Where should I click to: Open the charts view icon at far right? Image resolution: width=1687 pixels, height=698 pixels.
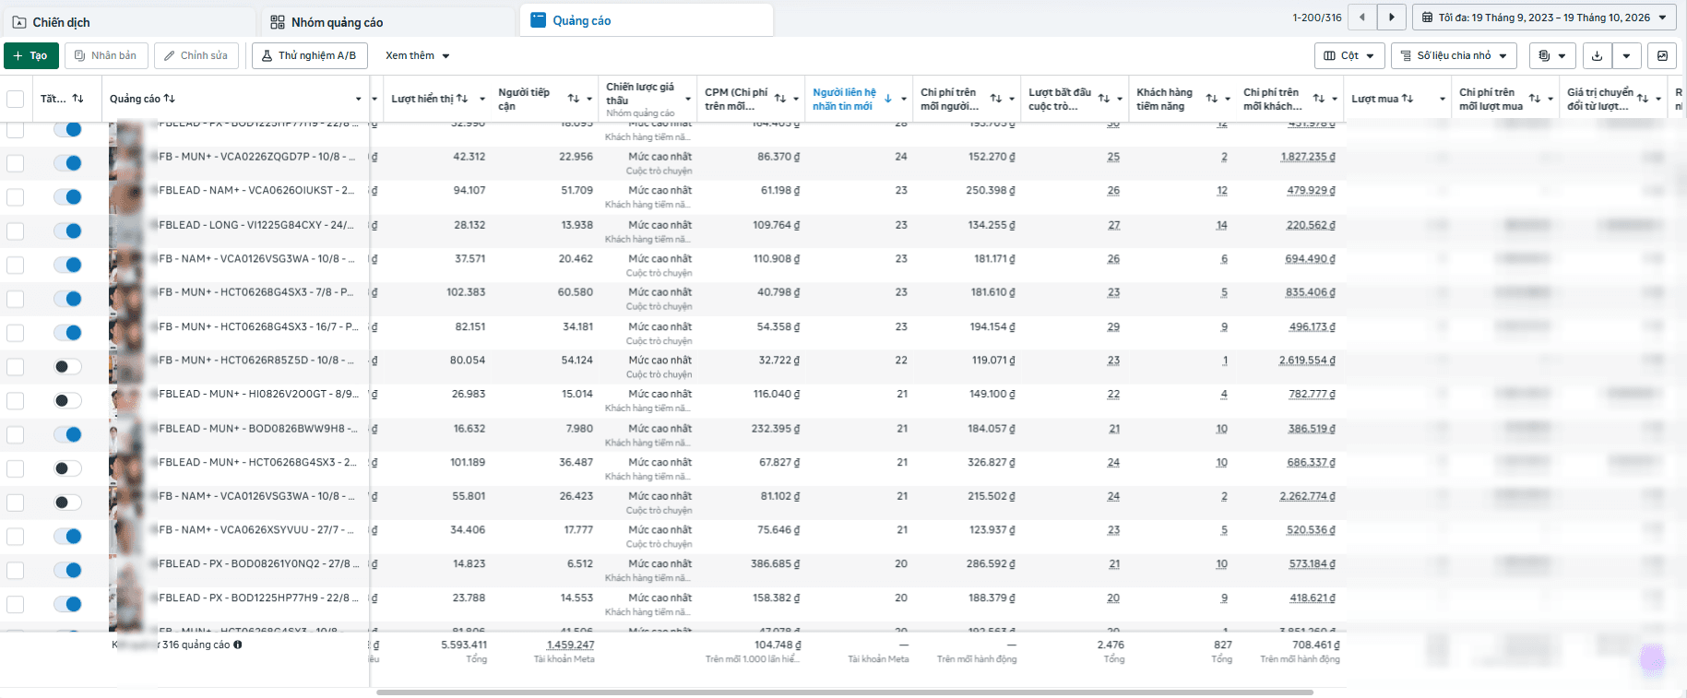click(x=1662, y=56)
